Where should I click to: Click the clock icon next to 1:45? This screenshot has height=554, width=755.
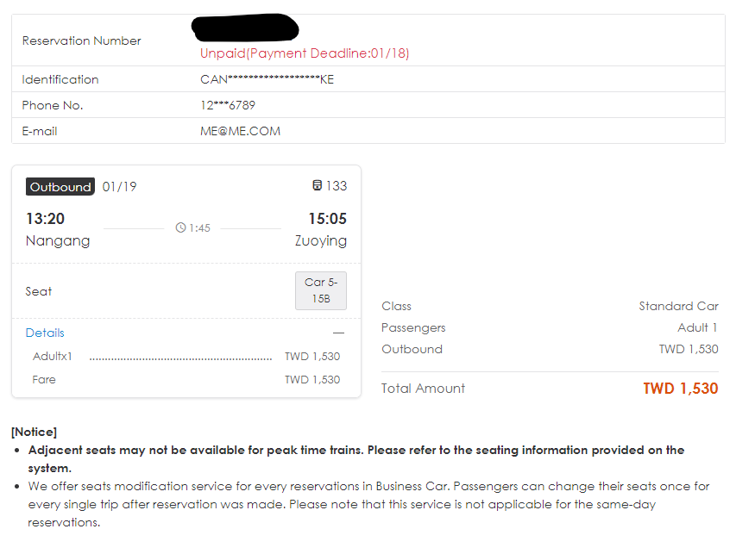click(180, 228)
